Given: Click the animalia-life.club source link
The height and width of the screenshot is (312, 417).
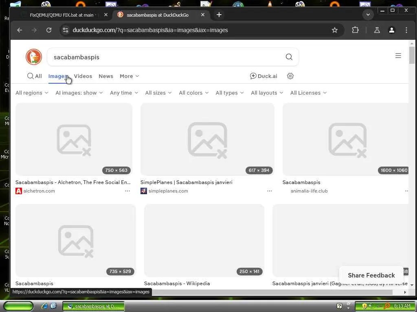Looking at the screenshot, I should 309,191.
